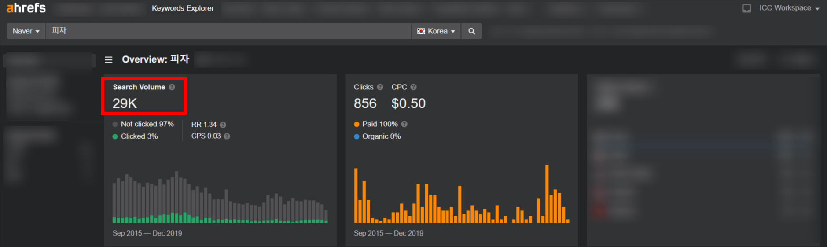This screenshot has height=247, width=827.
Task: Click the Not clicked 97% legend label
Action: click(147, 124)
